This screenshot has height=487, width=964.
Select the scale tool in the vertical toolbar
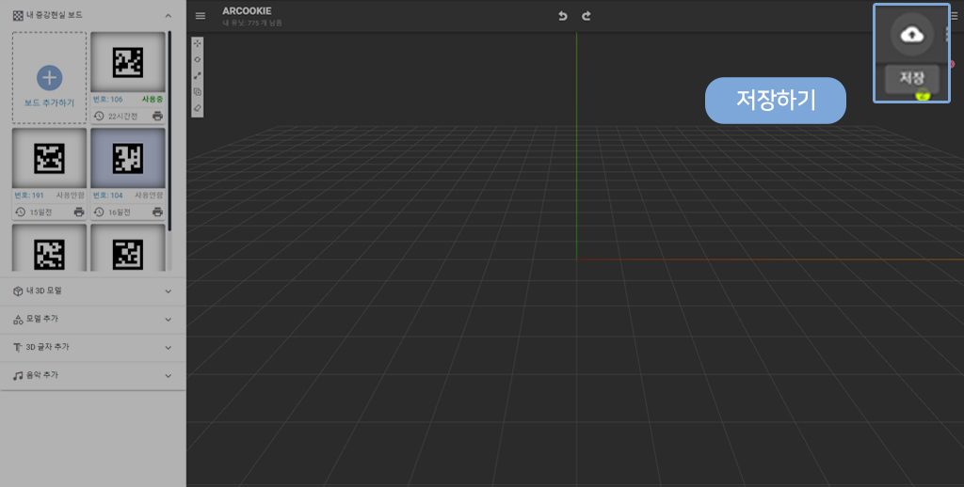pyautogui.click(x=198, y=75)
